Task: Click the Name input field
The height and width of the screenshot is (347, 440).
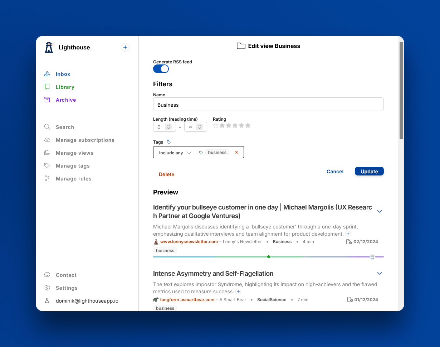Action: pos(268,105)
